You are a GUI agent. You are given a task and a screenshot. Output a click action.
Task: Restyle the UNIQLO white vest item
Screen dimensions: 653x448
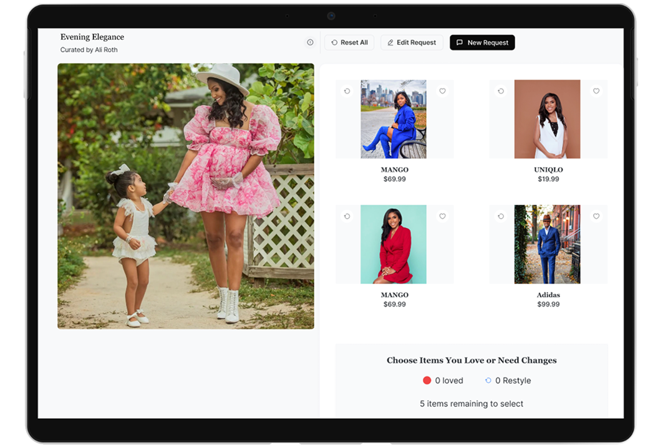[x=500, y=91]
